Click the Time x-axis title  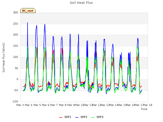144,109
